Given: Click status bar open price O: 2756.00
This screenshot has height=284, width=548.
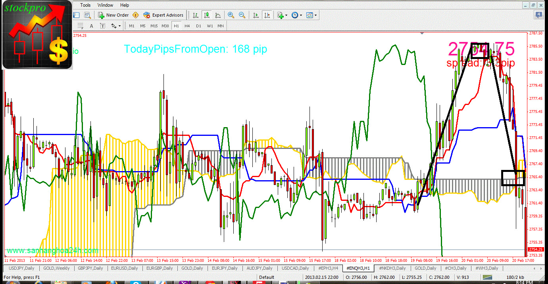Looking at the screenshot, I should point(356,277).
